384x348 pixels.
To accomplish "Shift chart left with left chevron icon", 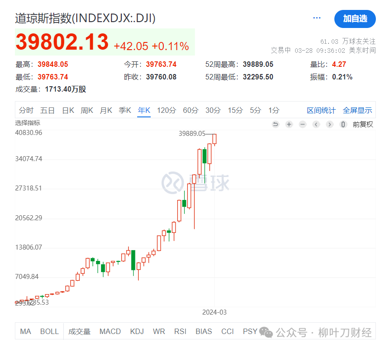I will click(316, 125).
